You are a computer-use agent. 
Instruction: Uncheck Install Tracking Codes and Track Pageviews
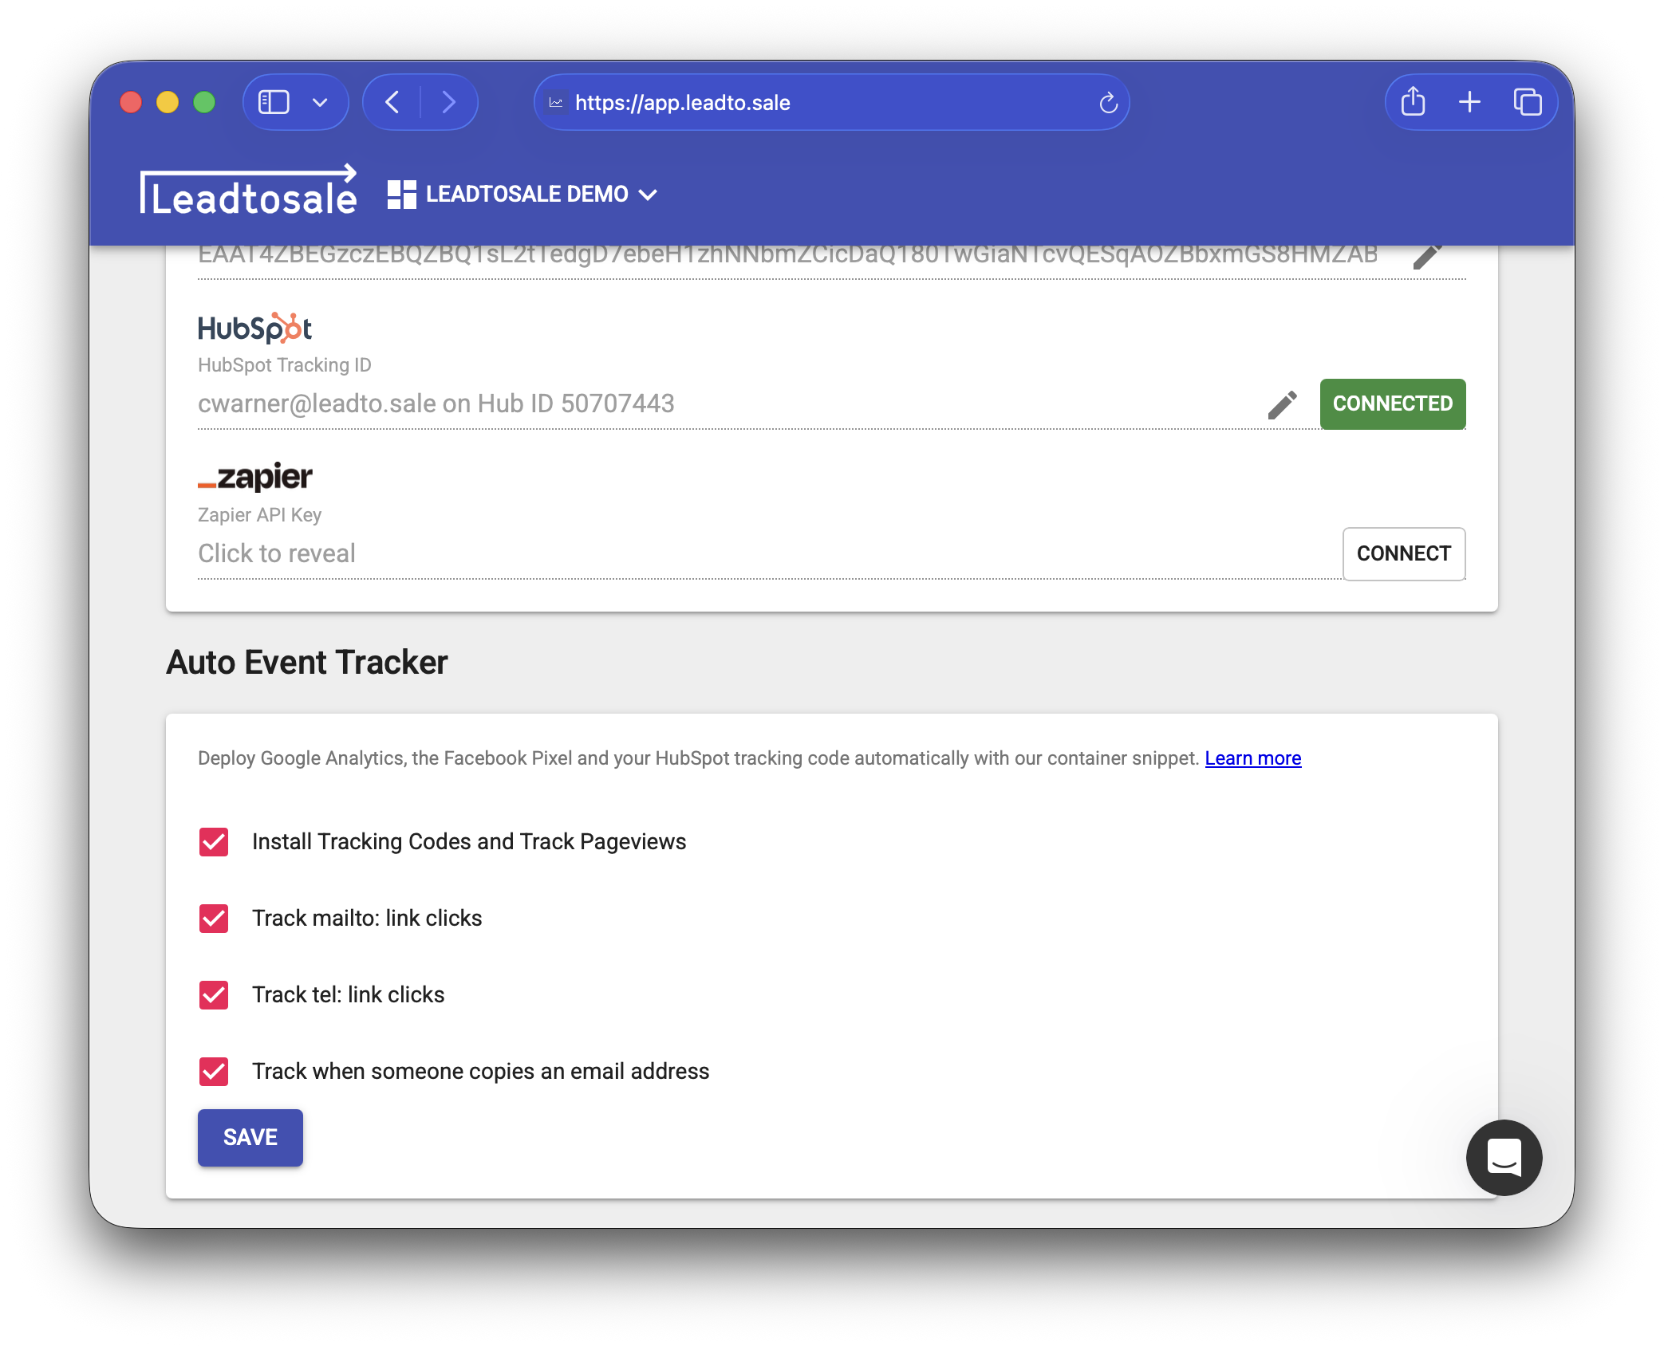pyautogui.click(x=213, y=841)
